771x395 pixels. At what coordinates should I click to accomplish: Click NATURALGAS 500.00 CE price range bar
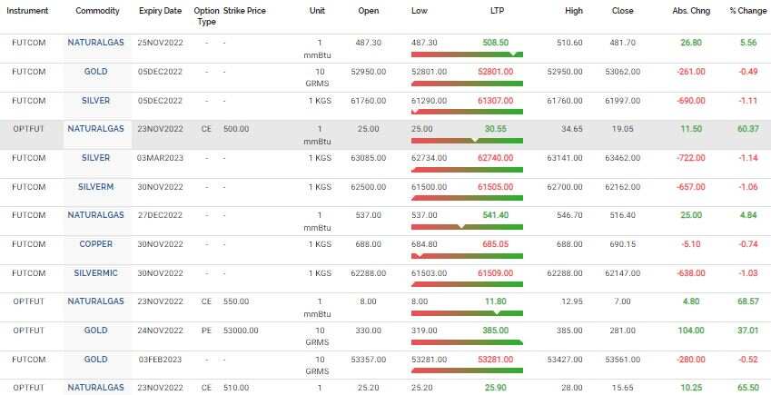click(x=468, y=141)
